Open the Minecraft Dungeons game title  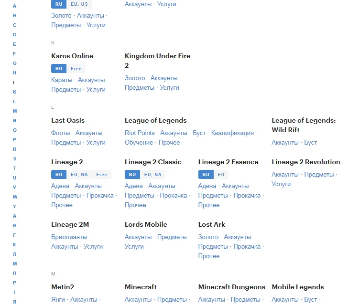tap(232, 287)
